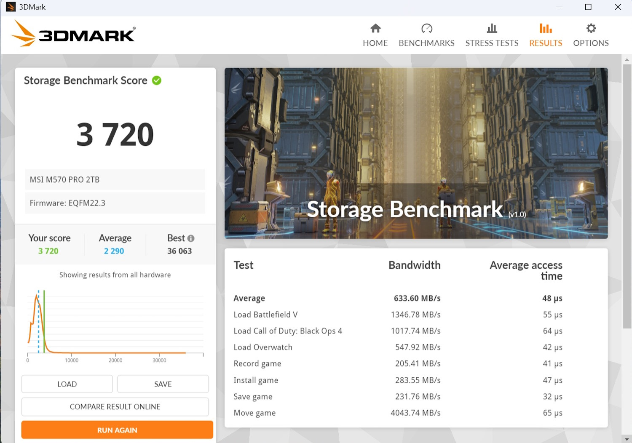Screen dimensions: 632x443
Task: Open Options via the gear icon
Action: (x=591, y=28)
